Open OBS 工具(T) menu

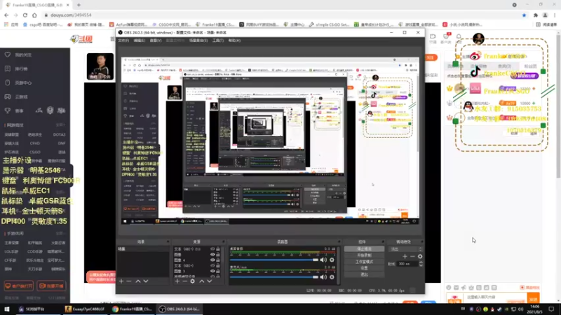coord(218,41)
